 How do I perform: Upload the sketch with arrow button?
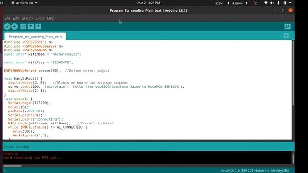[x=14, y=26]
